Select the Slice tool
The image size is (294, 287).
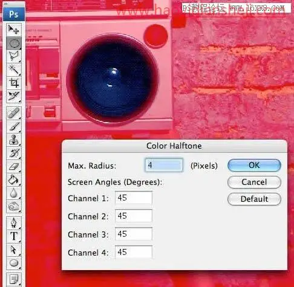14,96
